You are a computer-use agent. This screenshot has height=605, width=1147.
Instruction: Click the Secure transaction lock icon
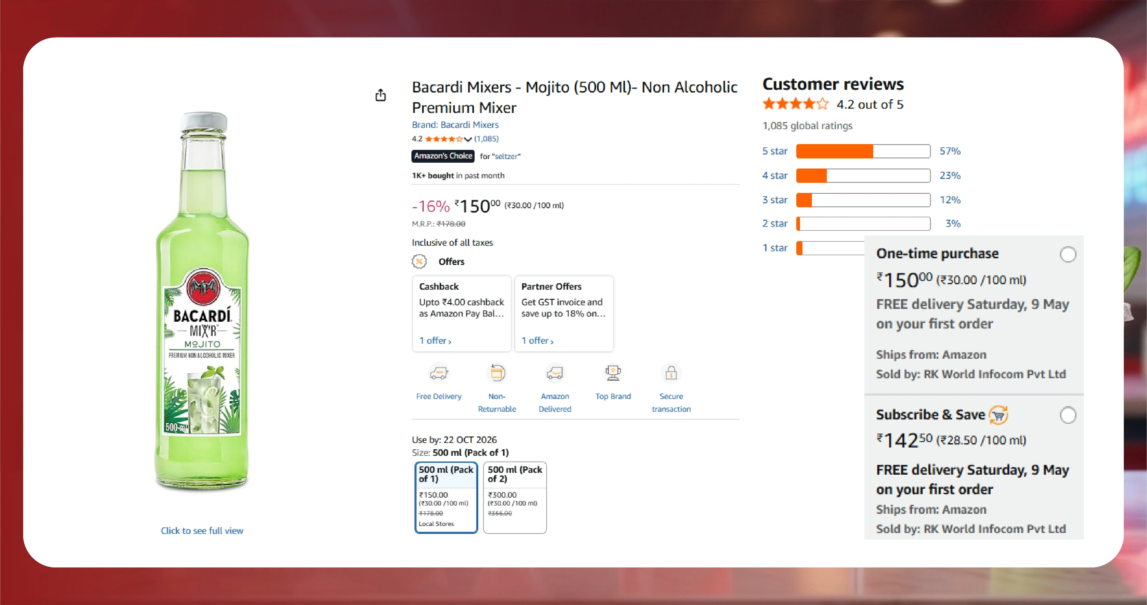pyautogui.click(x=671, y=373)
